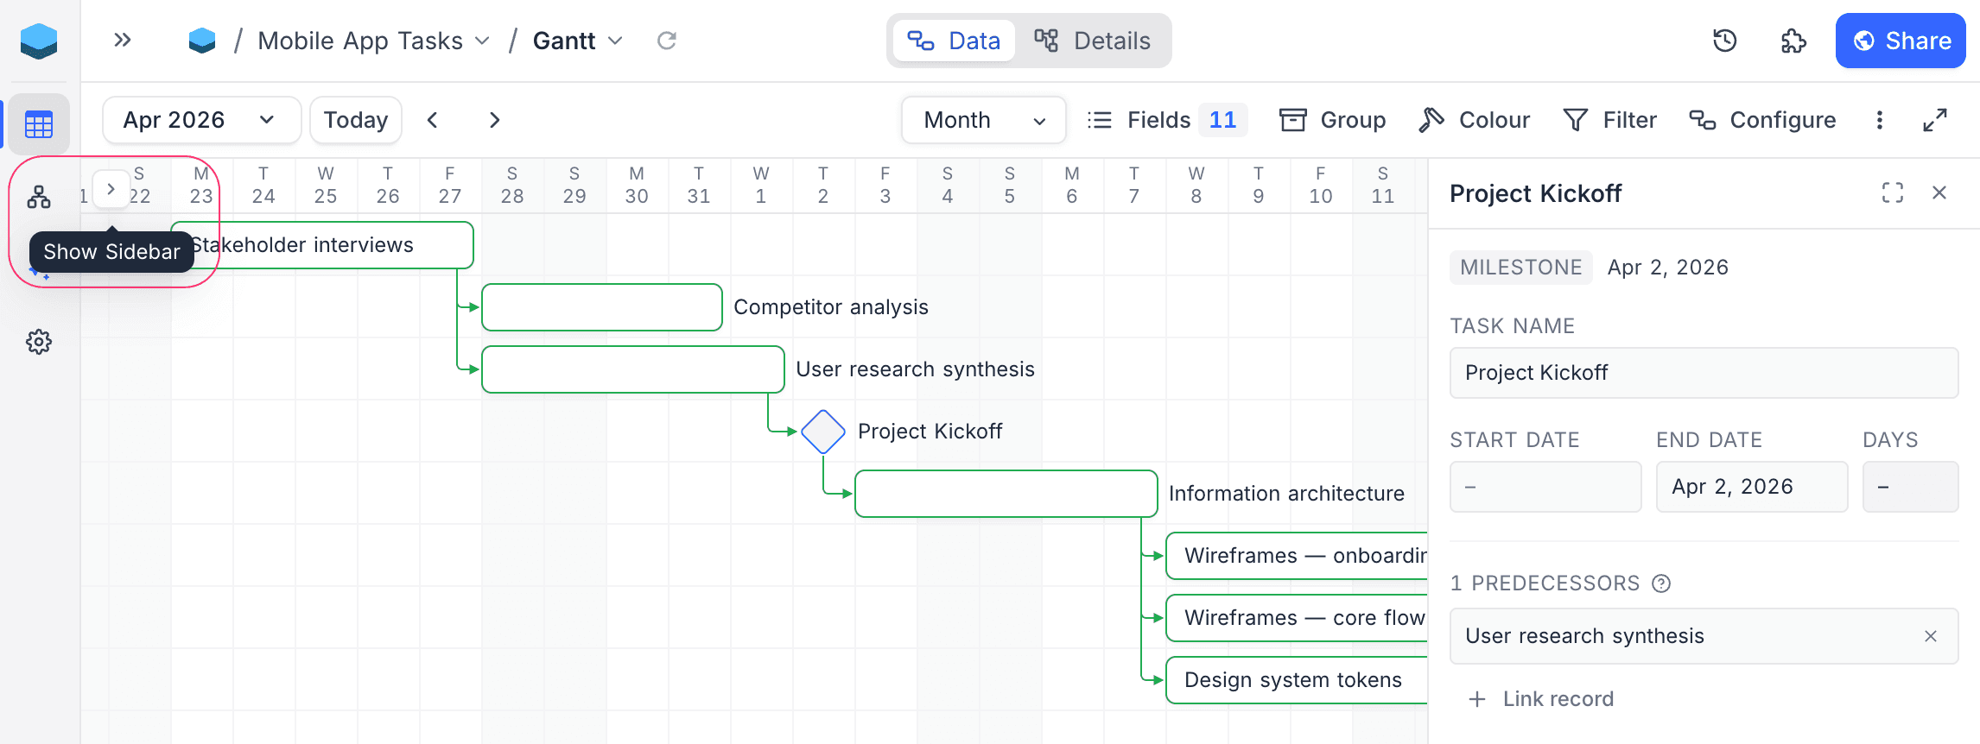The width and height of the screenshot is (1980, 744).
Task: Switch to the Data tab
Action: click(954, 41)
